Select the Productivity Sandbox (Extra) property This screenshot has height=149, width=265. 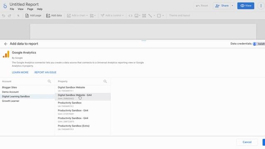(83, 127)
